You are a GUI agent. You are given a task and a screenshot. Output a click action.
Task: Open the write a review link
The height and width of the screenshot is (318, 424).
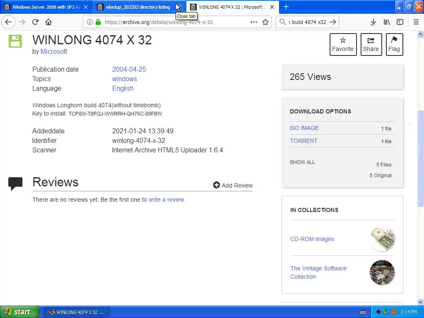[166, 200]
